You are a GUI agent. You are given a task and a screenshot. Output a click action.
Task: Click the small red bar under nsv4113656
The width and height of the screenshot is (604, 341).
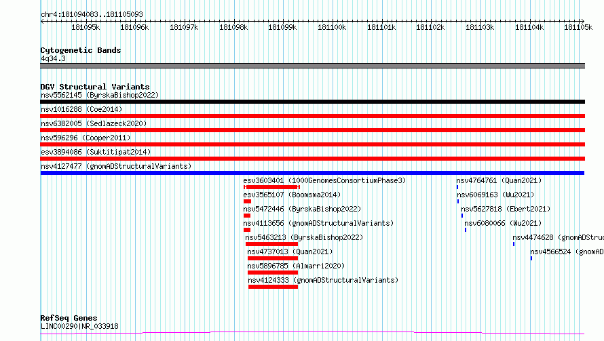(x=247, y=230)
